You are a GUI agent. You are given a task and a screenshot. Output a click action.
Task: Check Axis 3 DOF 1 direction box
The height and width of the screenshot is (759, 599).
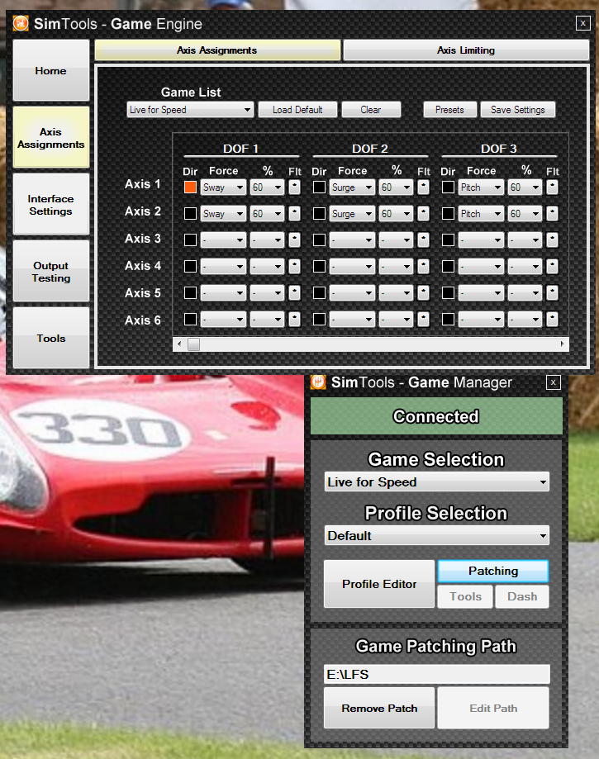tap(190, 240)
